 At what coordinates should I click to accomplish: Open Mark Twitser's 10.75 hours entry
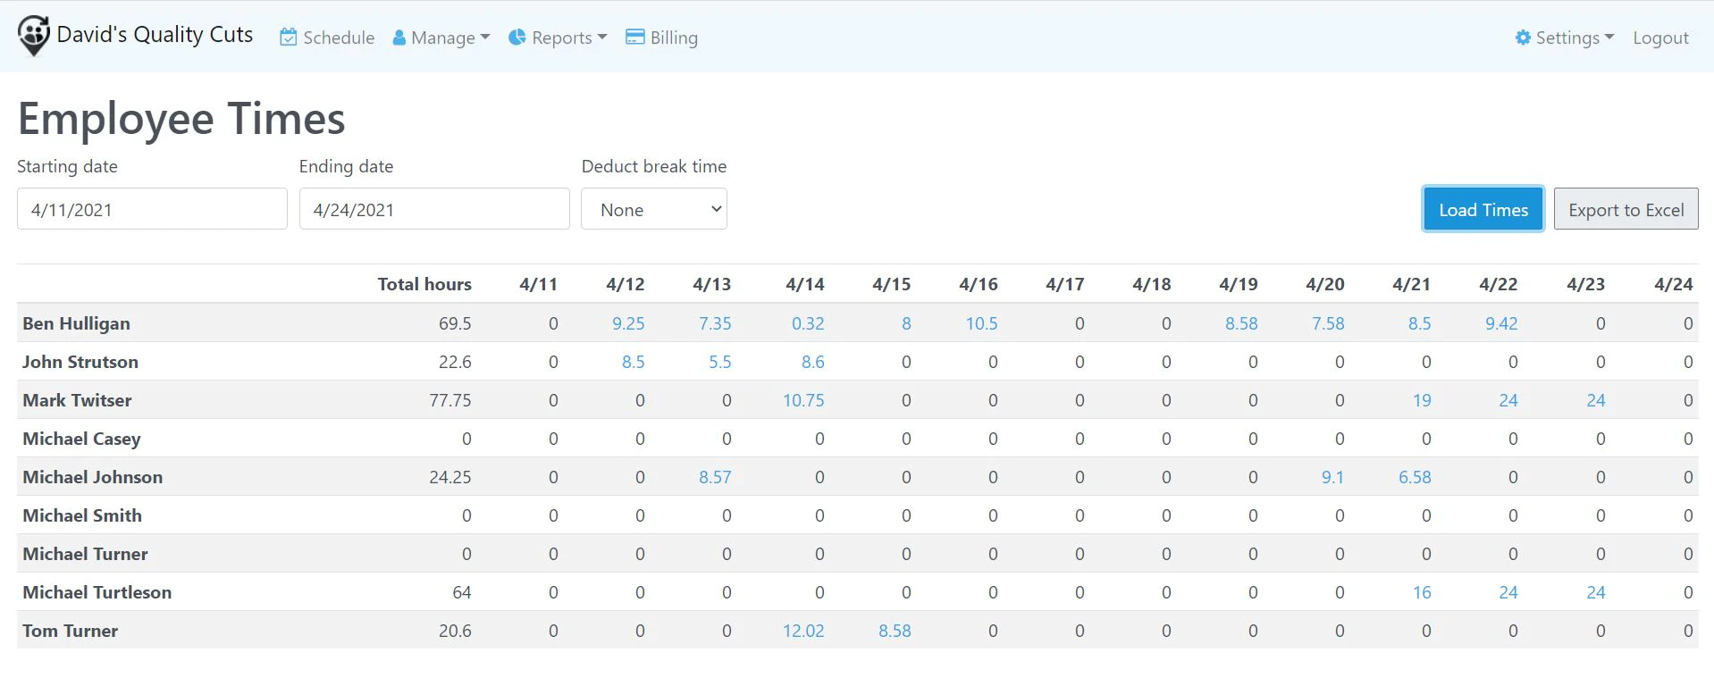[803, 400]
